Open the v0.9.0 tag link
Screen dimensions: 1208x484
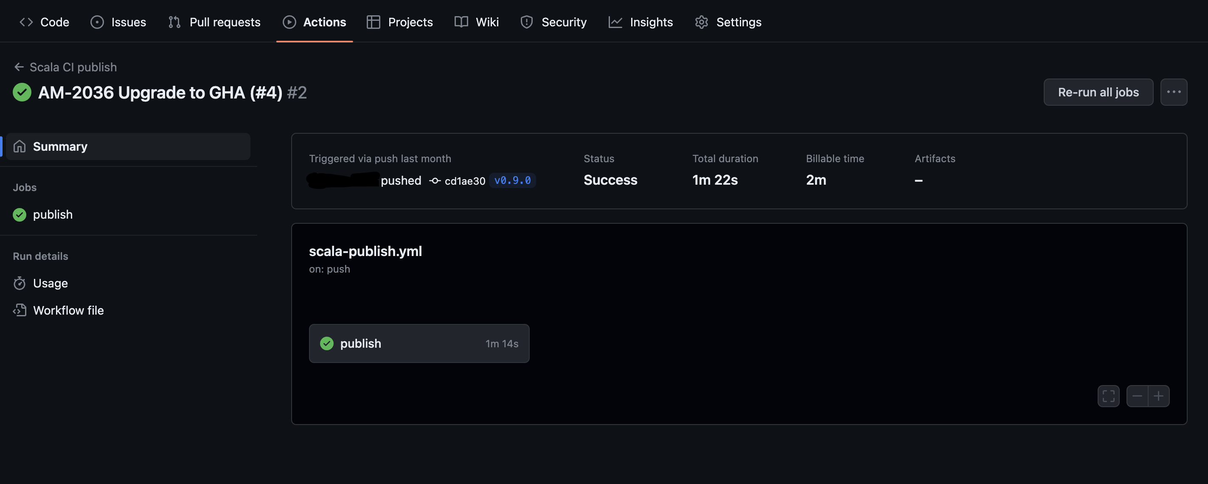coord(512,180)
